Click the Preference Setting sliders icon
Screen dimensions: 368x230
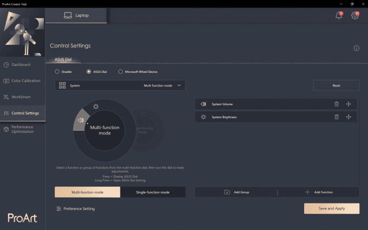pyautogui.click(x=59, y=208)
